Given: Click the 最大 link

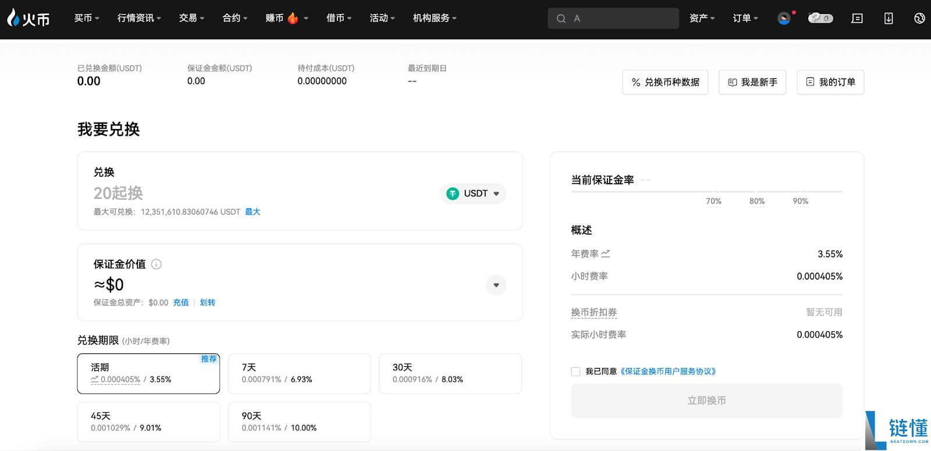Looking at the screenshot, I should tap(253, 212).
